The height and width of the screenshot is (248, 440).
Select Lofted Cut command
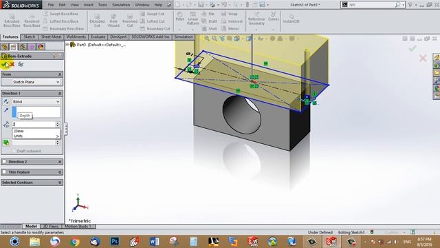pos(153,21)
